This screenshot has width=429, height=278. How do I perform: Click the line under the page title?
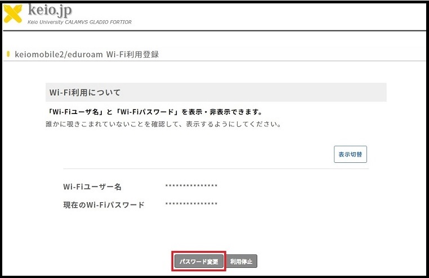(x=214, y=61)
